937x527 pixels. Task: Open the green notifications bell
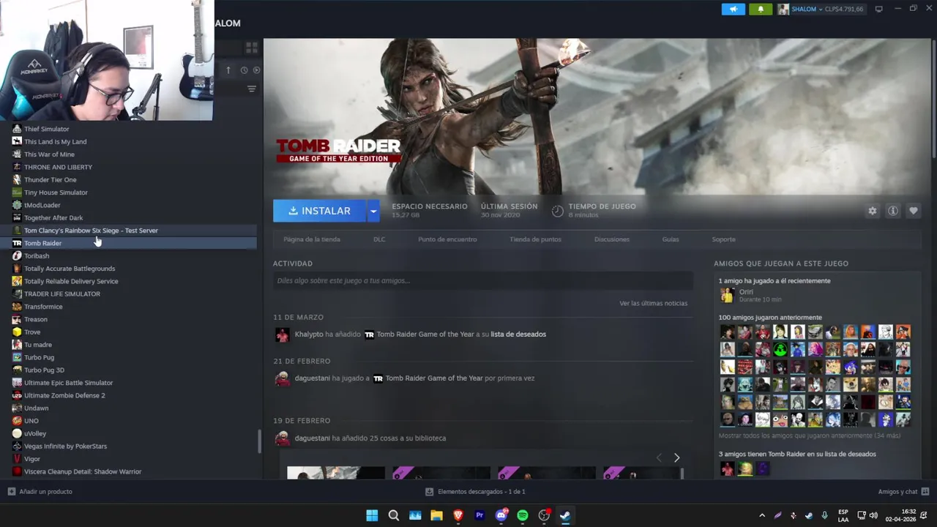coord(761,9)
